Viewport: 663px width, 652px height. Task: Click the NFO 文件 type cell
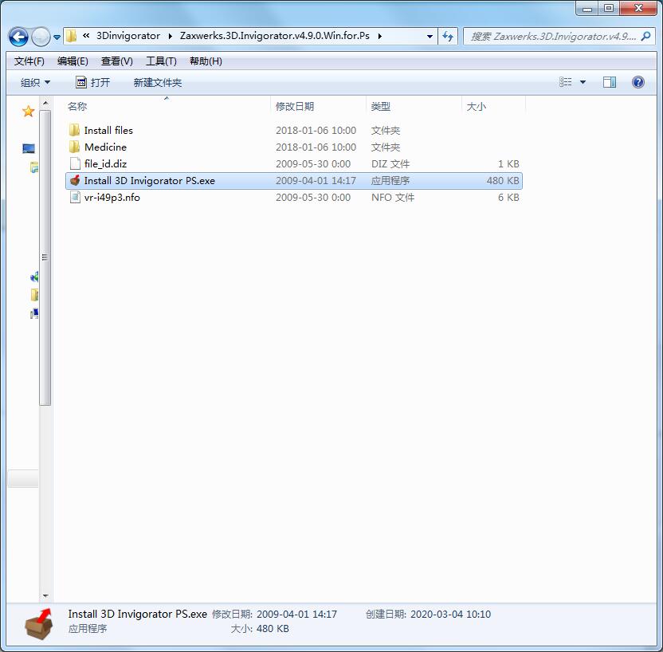click(392, 198)
